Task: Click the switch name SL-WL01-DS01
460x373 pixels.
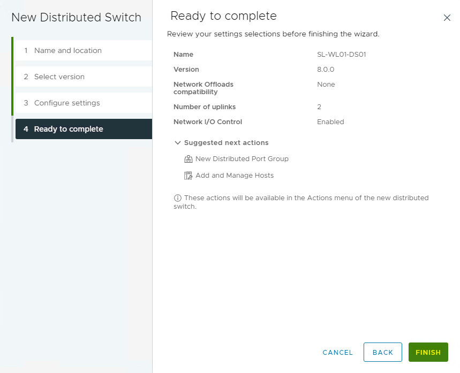Action: point(341,55)
